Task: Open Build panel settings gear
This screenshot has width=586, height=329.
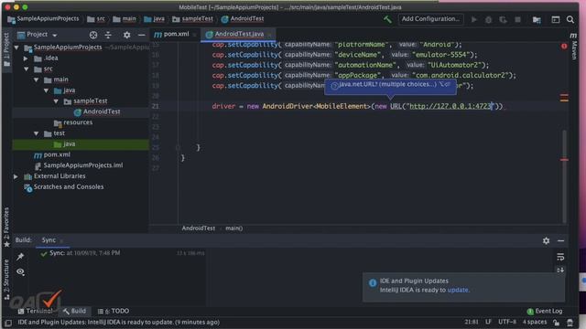Action: (x=546, y=241)
